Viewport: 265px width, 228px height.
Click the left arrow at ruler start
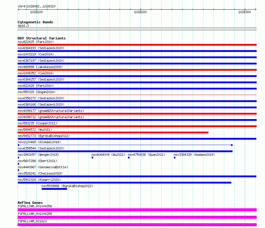coord(18,10)
